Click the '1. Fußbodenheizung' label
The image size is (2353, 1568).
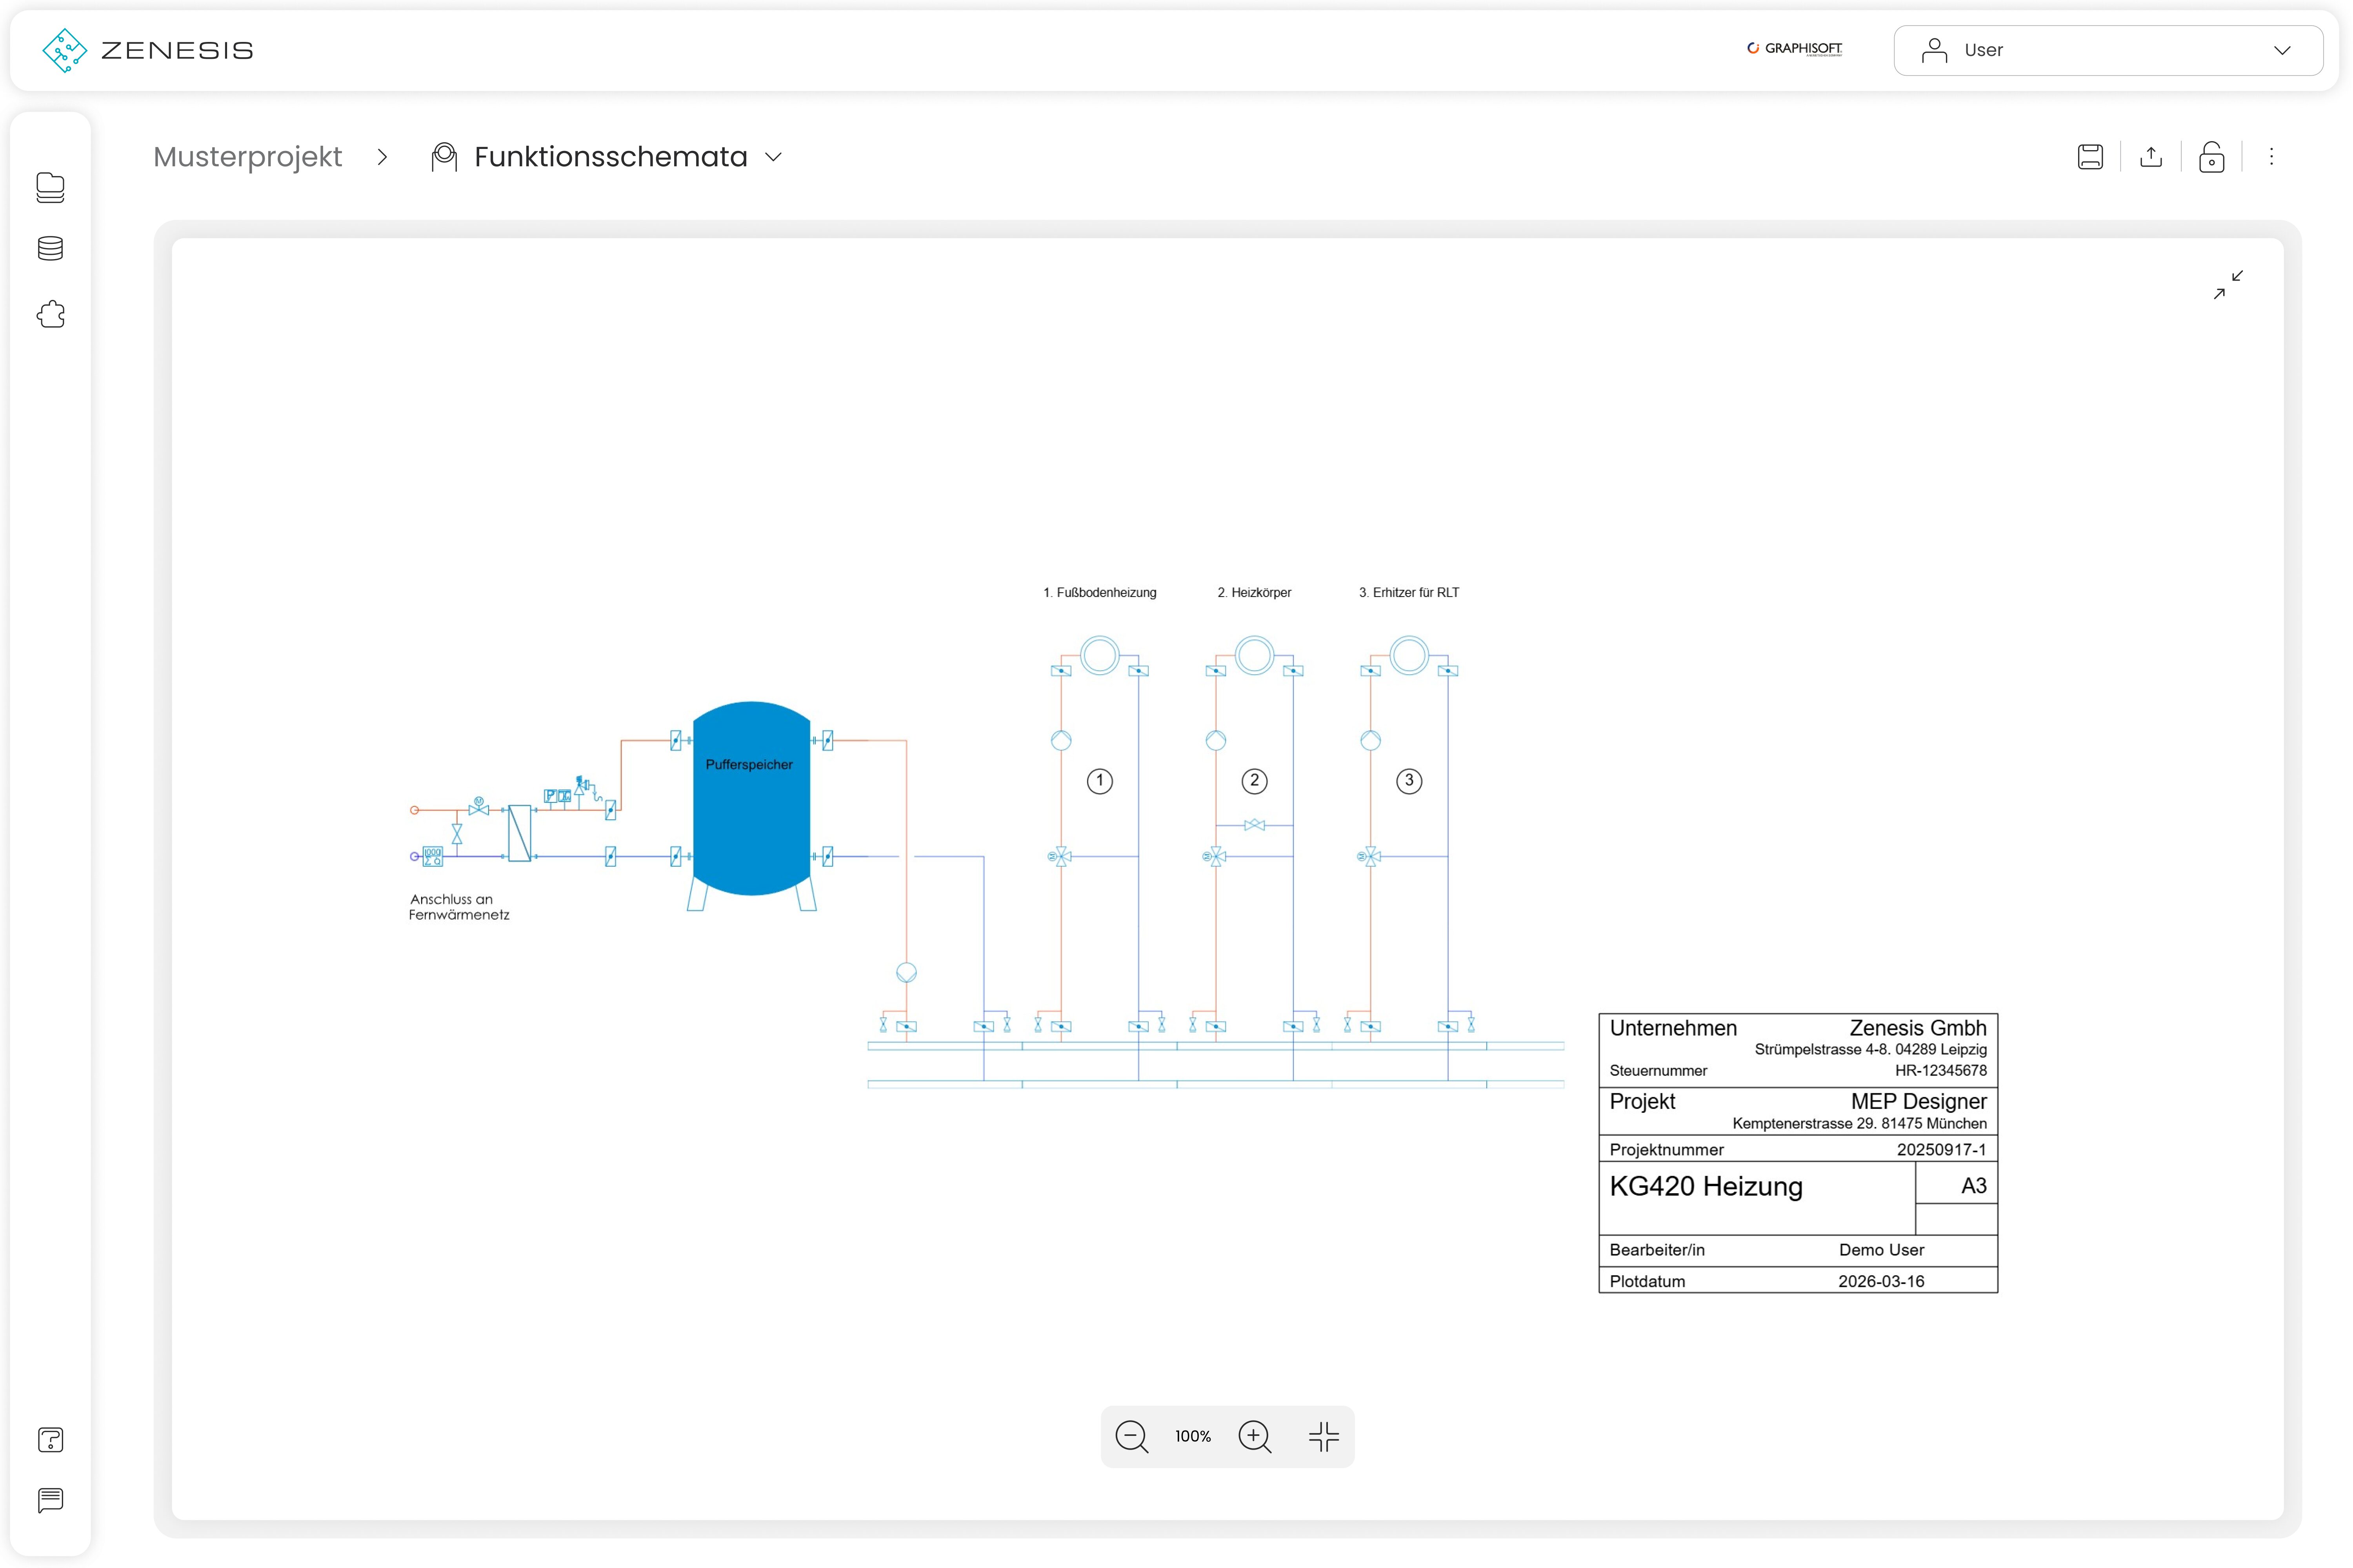(1100, 593)
